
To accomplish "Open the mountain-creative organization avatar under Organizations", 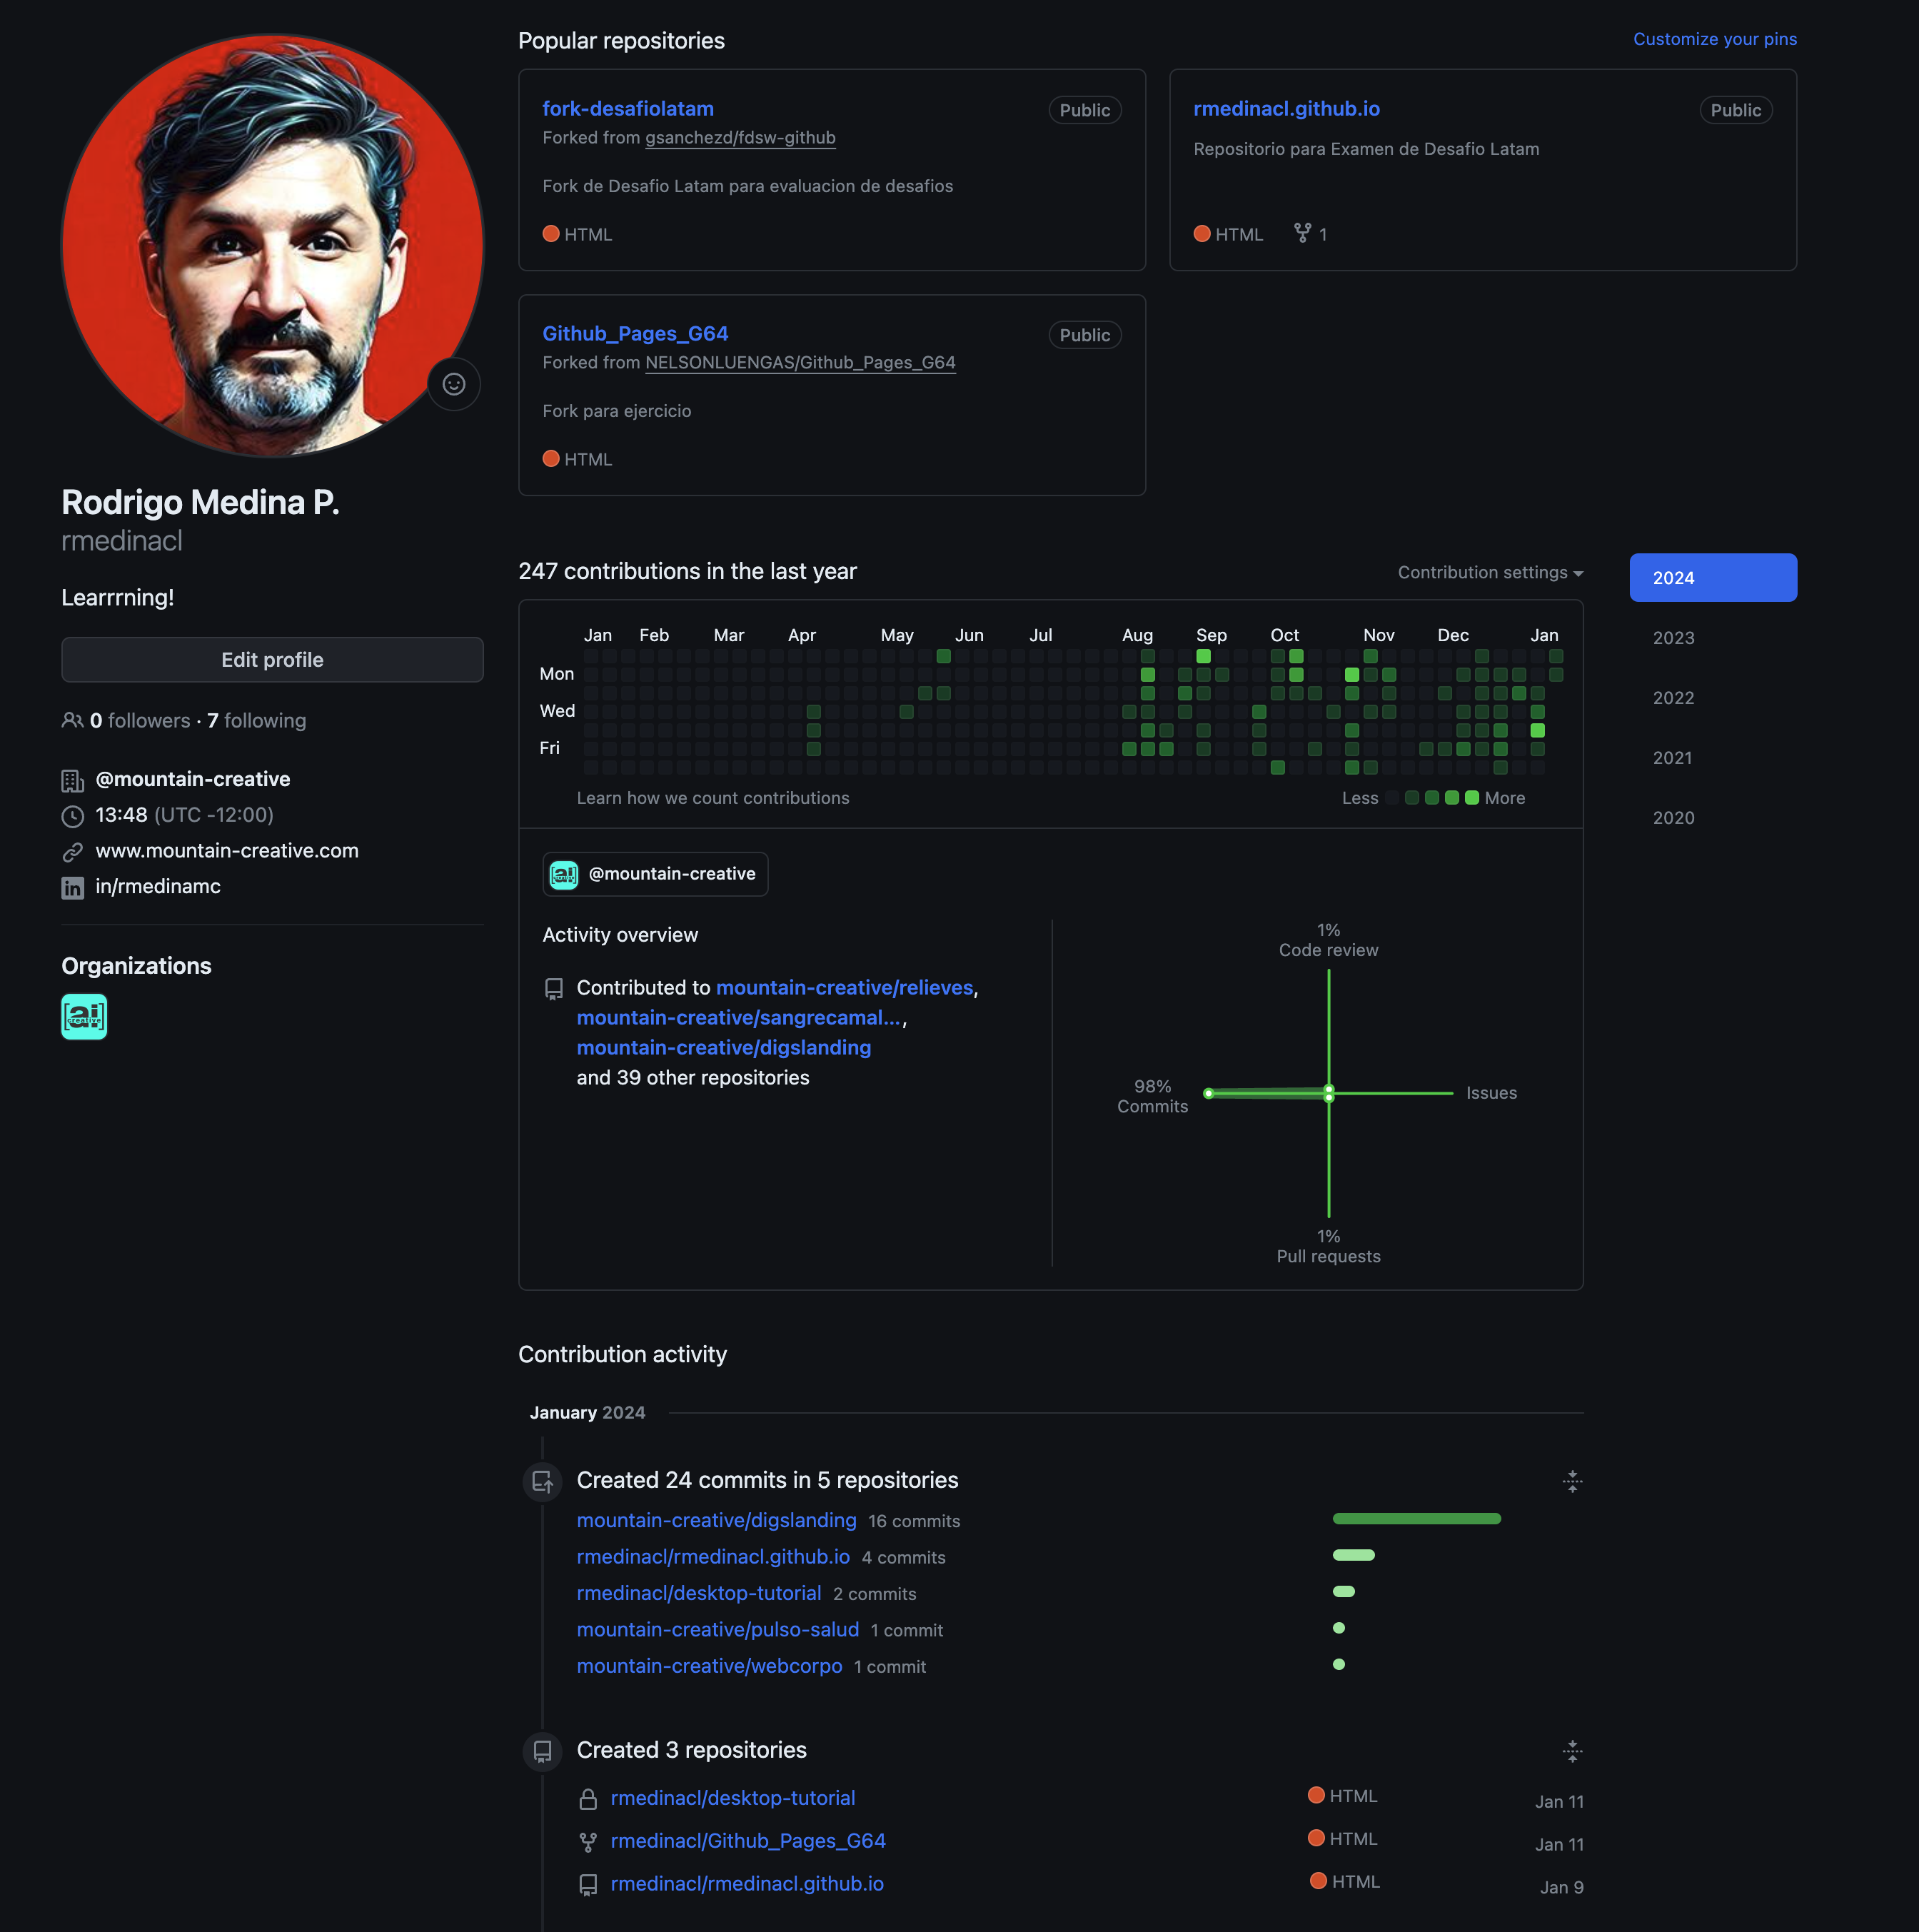I will pos(84,1016).
